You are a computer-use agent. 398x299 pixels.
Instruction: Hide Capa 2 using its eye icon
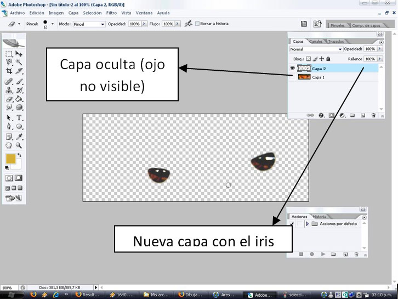coord(292,68)
